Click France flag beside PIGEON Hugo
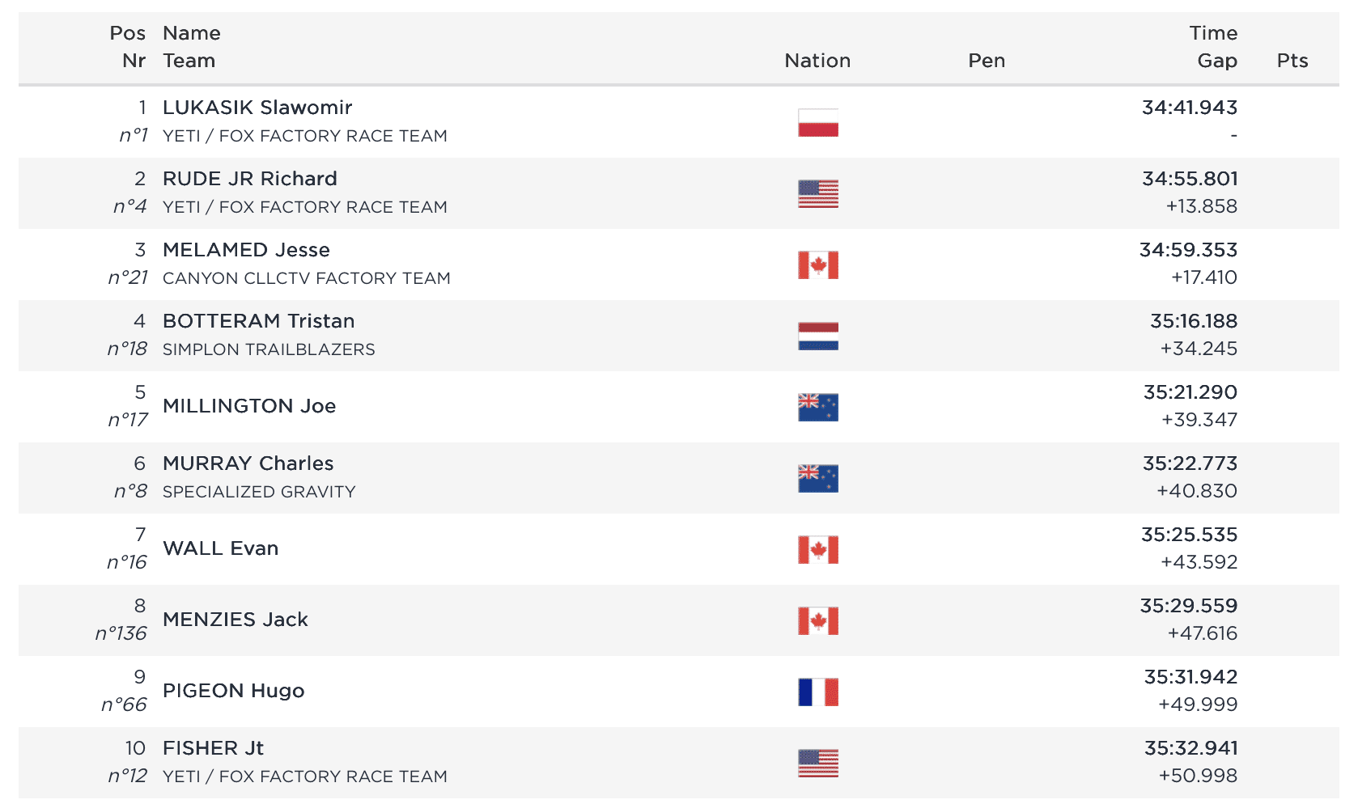The width and height of the screenshot is (1358, 804). click(x=817, y=692)
